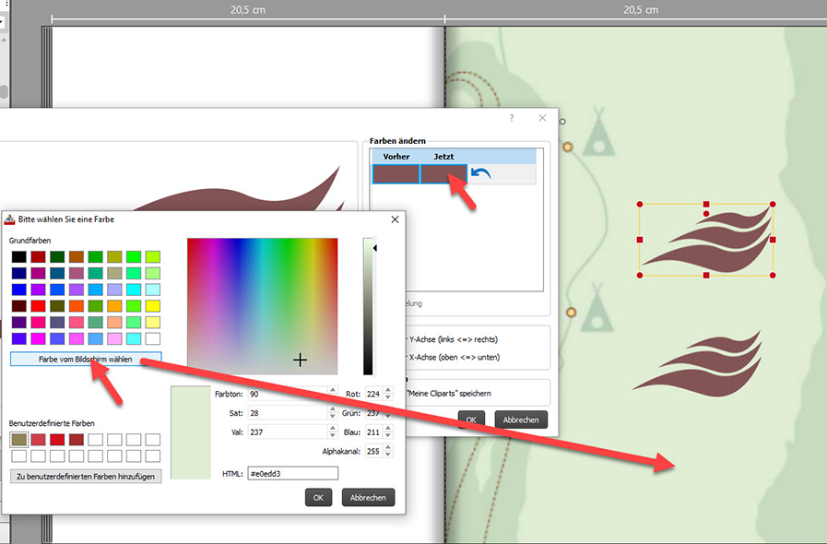This screenshot has height=544, width=827.
Task: Click the 'Jetzt' color cell in Farben ändern
Action: [443, 173]
